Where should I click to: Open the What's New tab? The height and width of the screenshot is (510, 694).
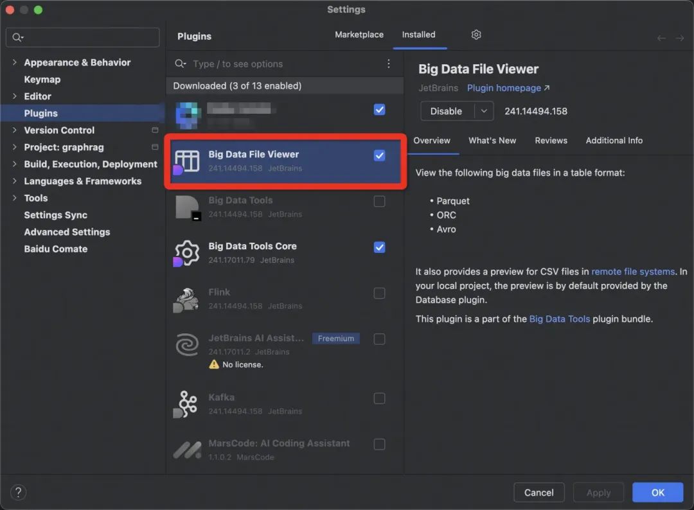(x=492, y=141)
